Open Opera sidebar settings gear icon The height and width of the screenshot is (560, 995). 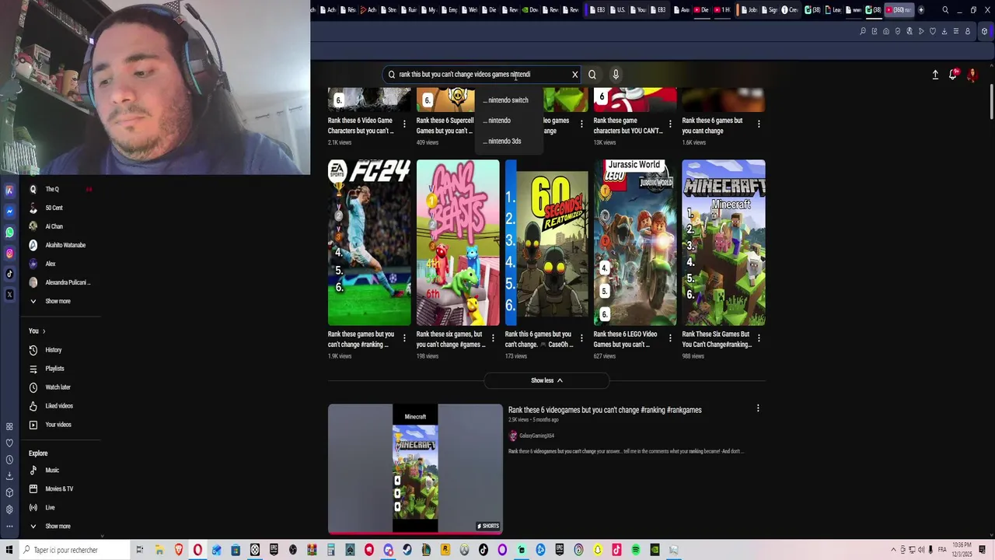(x=9, y=509)
